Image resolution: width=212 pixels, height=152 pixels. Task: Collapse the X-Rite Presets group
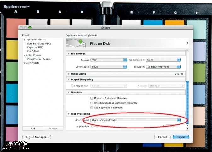tap(24, 55)
